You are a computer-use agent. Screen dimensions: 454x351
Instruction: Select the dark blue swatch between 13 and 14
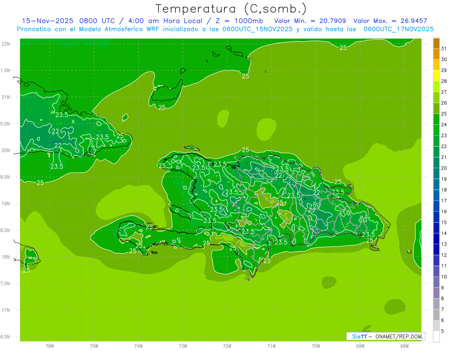(436, 239)
